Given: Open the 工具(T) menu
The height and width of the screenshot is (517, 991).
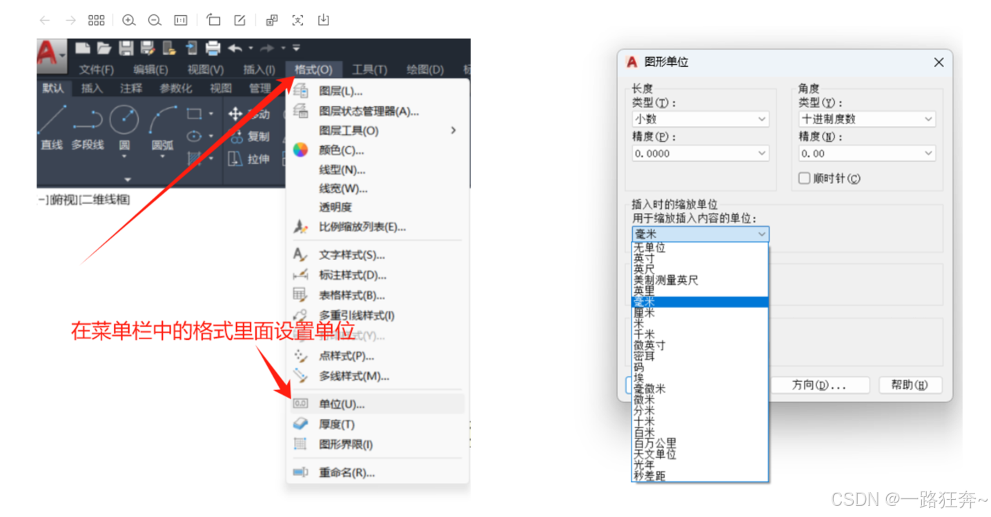Looking at the screenshot, I should [x=370, y=70].
